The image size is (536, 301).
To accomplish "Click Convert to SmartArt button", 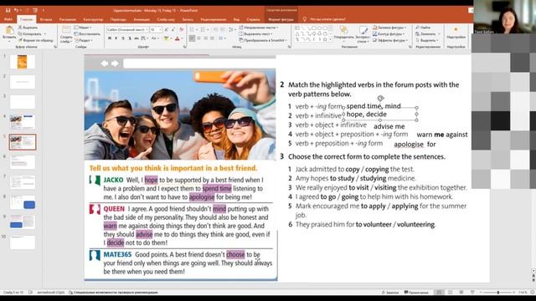I will 262,40.
